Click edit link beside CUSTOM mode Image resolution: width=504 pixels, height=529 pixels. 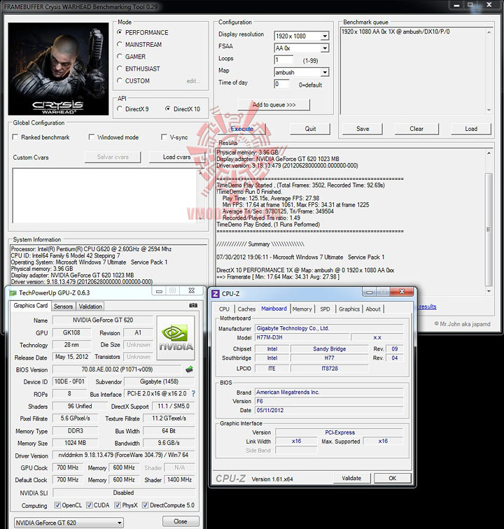(193, 81)
